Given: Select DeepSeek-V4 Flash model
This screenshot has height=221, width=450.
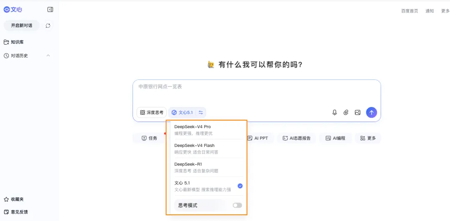Looking at the screenshot, I should pyautogui.click(x=209, y=149).
